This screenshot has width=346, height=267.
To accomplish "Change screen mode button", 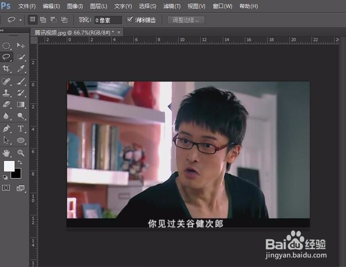I will 20,188.
